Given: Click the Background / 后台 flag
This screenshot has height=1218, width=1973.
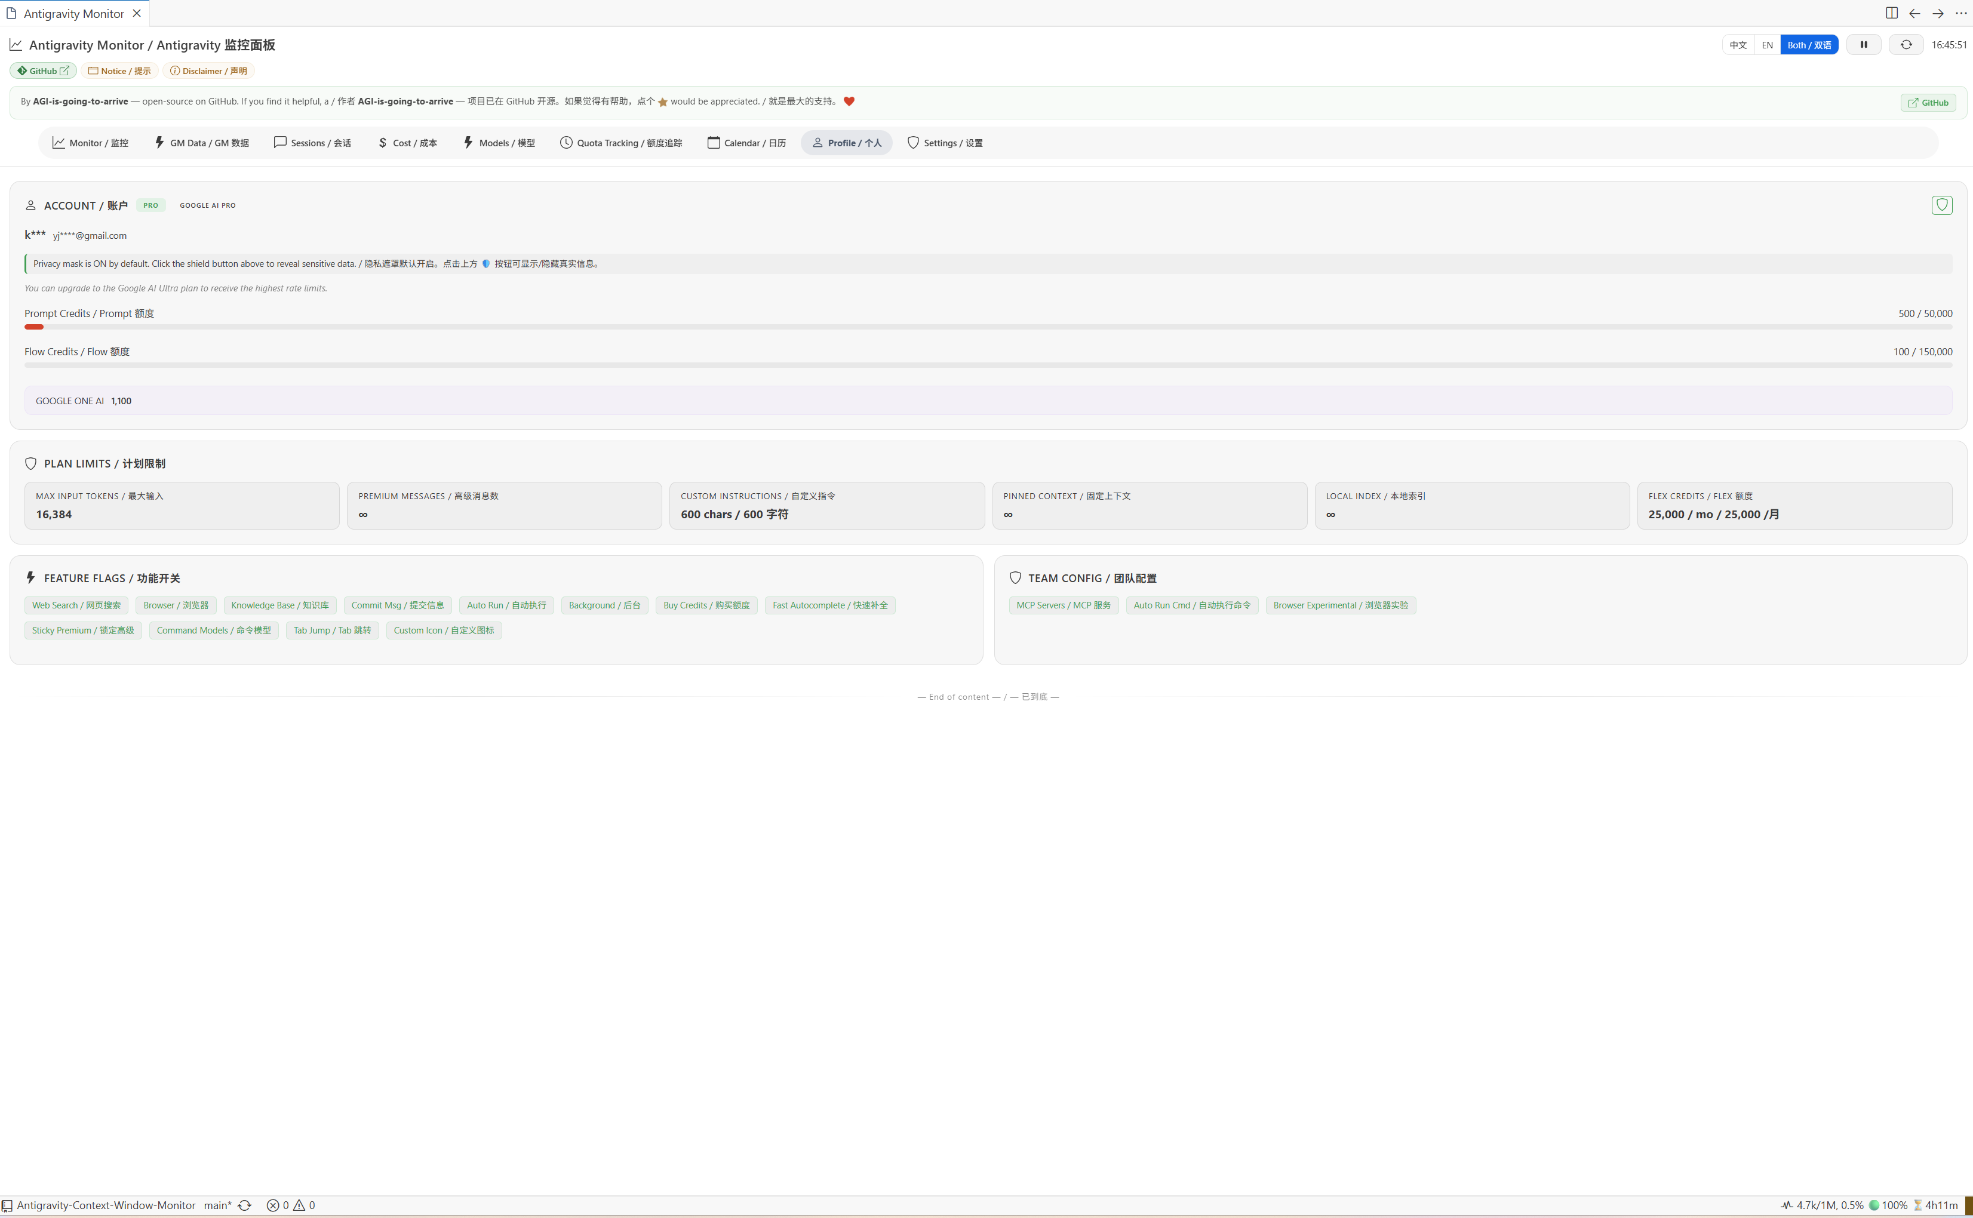Looking at the screenshot, I should (604, 606).
